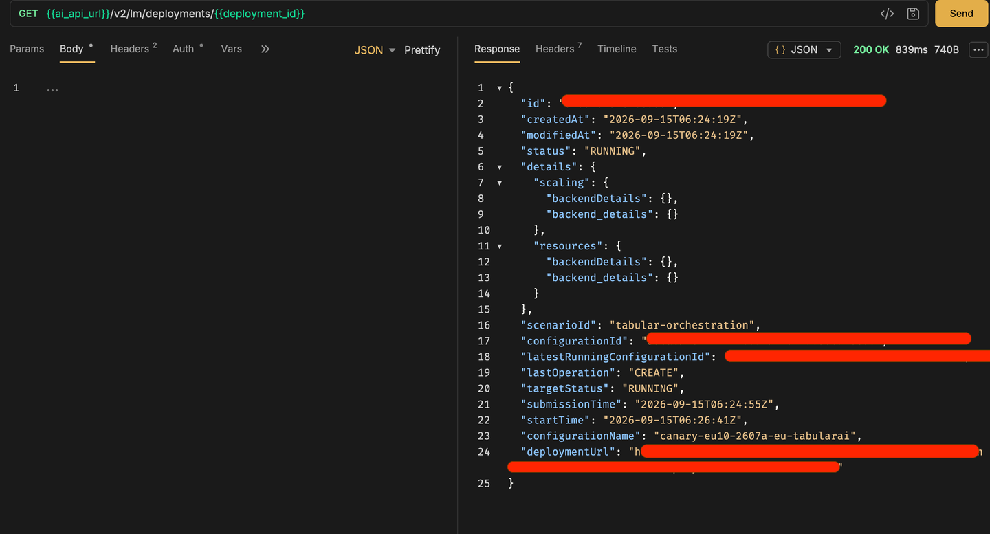Click the "createdAt" timestamp value
Viewport: 990px width, 534px height.
click(672, 120)
